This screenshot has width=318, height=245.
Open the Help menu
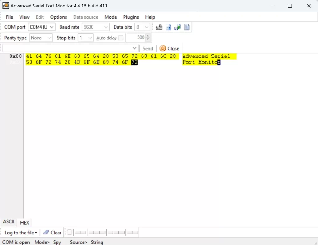(x=150, y=17)
